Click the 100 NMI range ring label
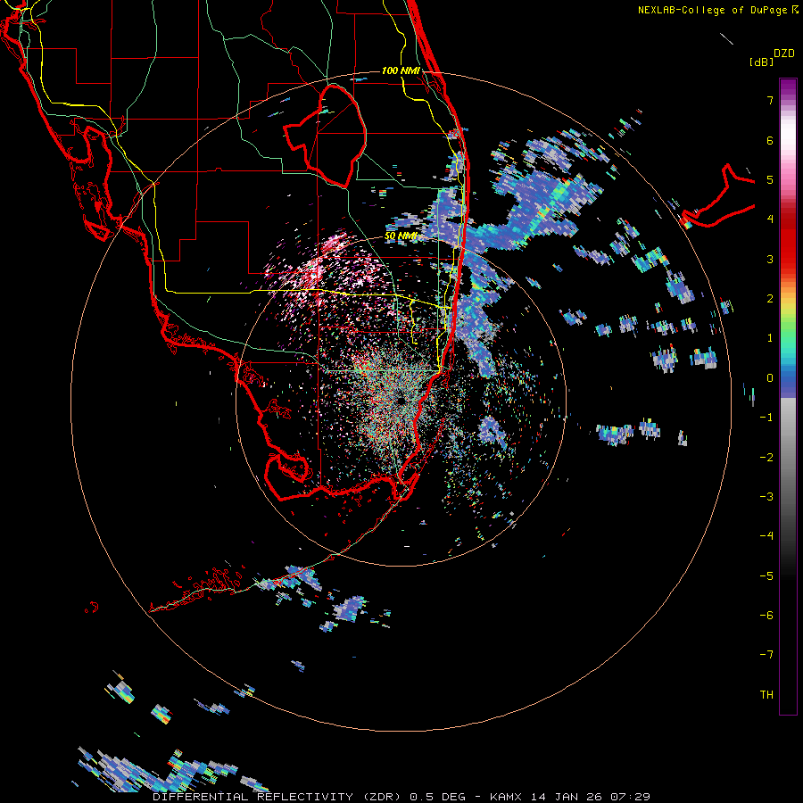Image resolution: width=803 pixels, height=803 pixels. [x=401, y=70]
